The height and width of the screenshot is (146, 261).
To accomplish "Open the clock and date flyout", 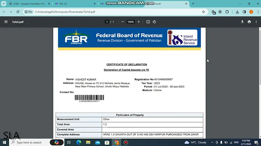I will tap(246, 142).
